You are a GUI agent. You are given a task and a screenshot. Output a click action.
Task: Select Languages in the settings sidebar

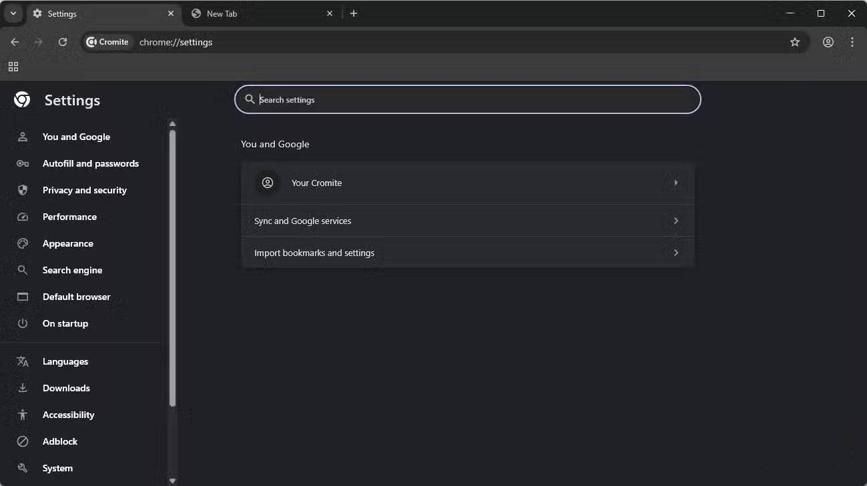tap(65, 361)
